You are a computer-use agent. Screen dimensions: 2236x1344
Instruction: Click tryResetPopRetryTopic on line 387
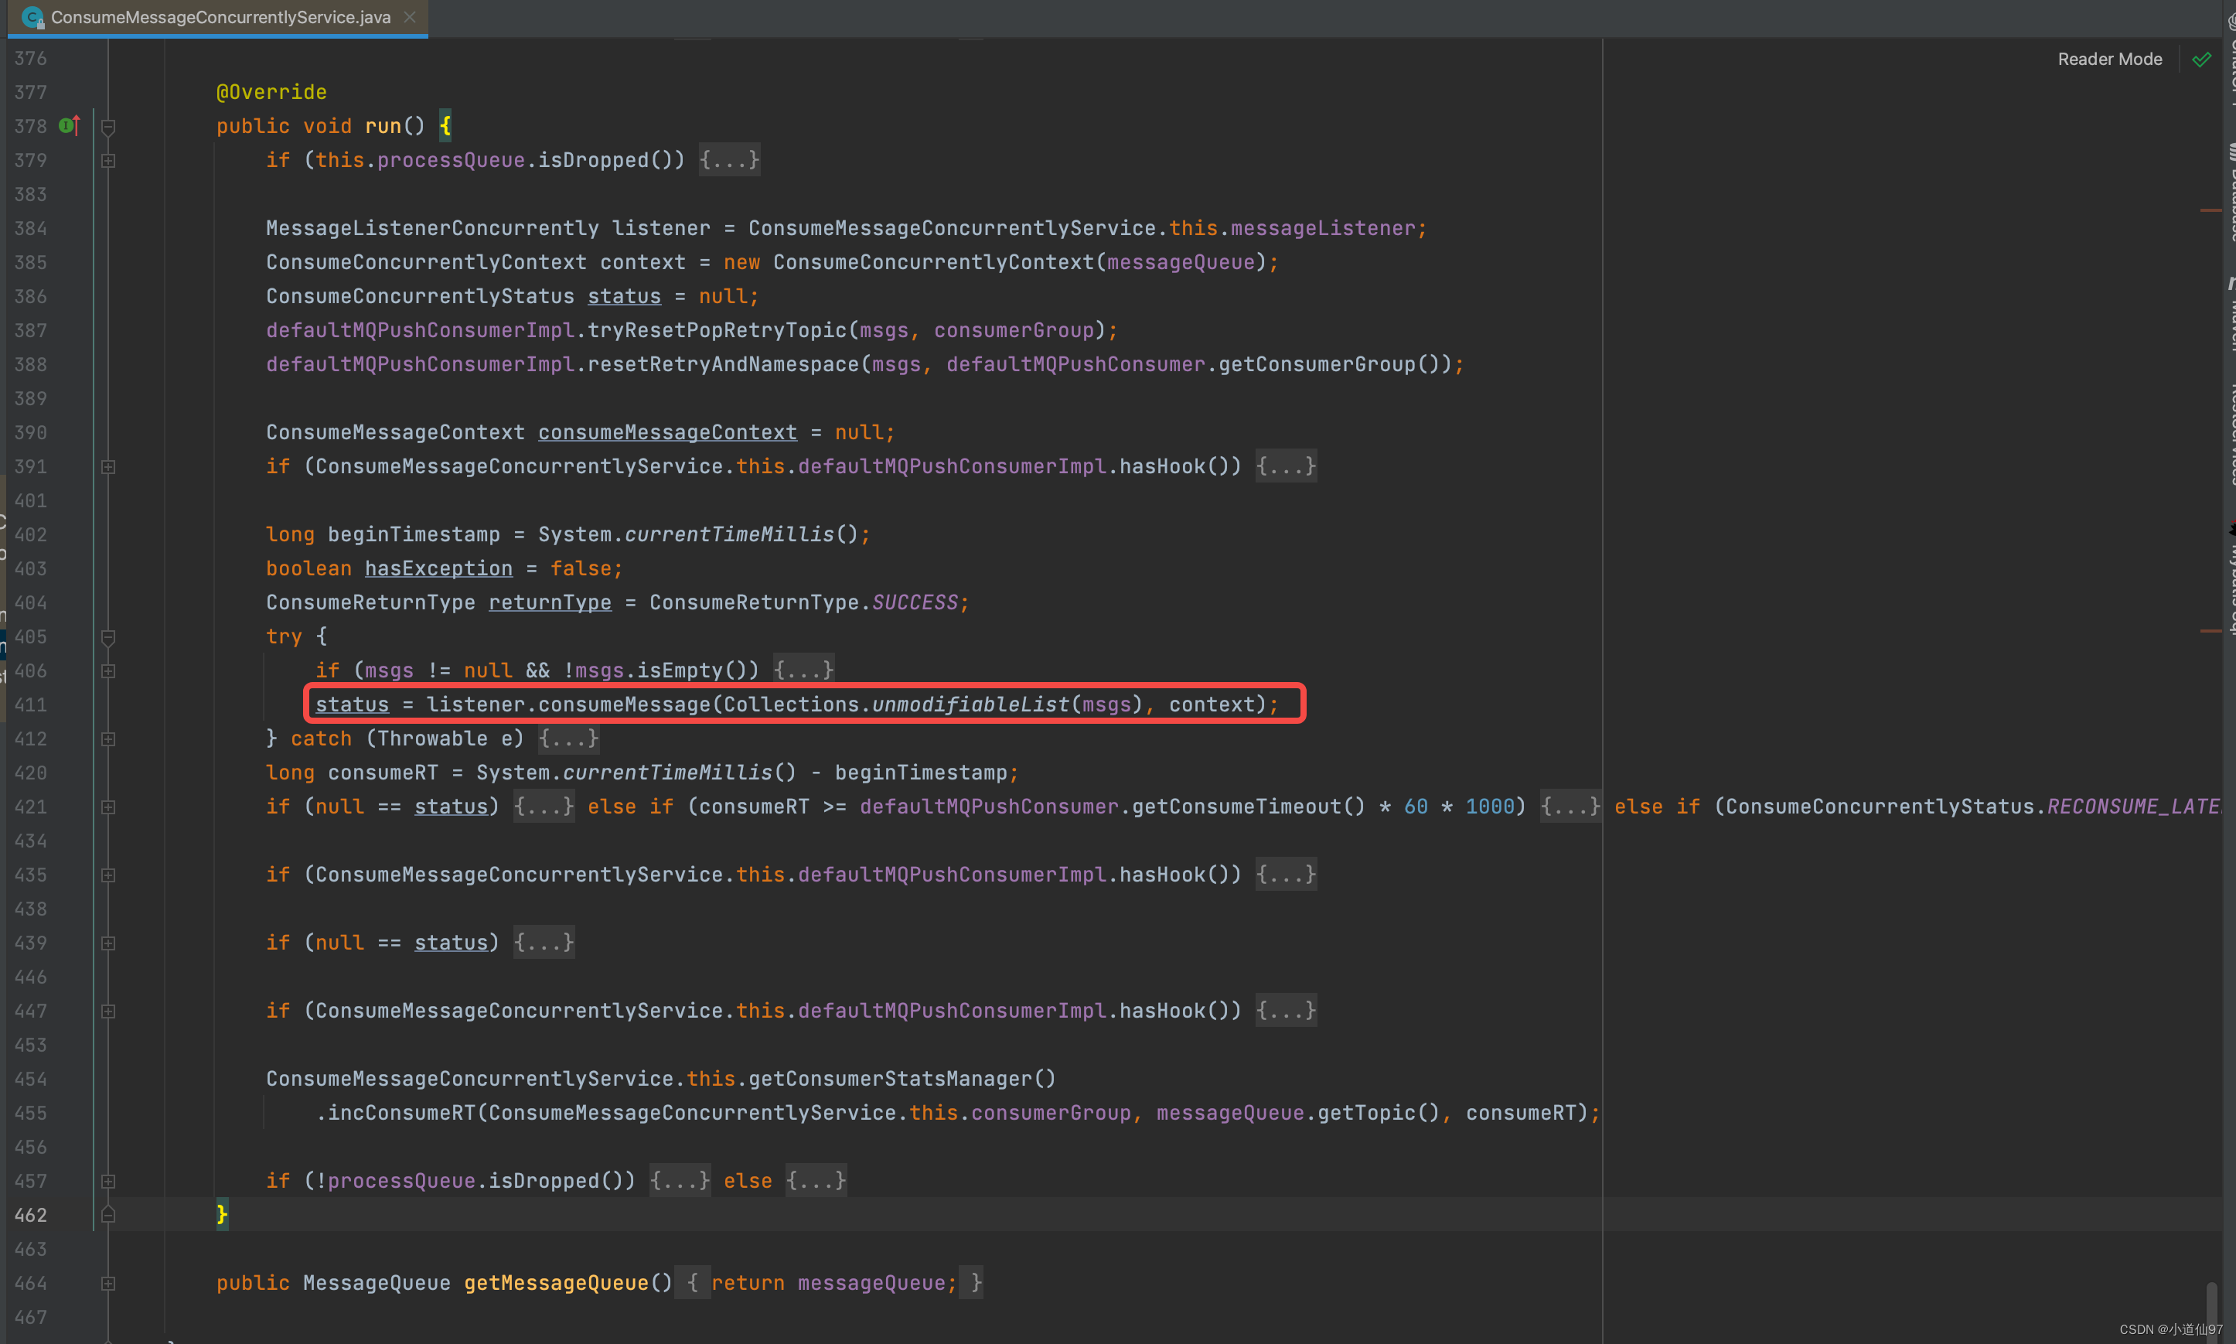click(x=717, y=330)
